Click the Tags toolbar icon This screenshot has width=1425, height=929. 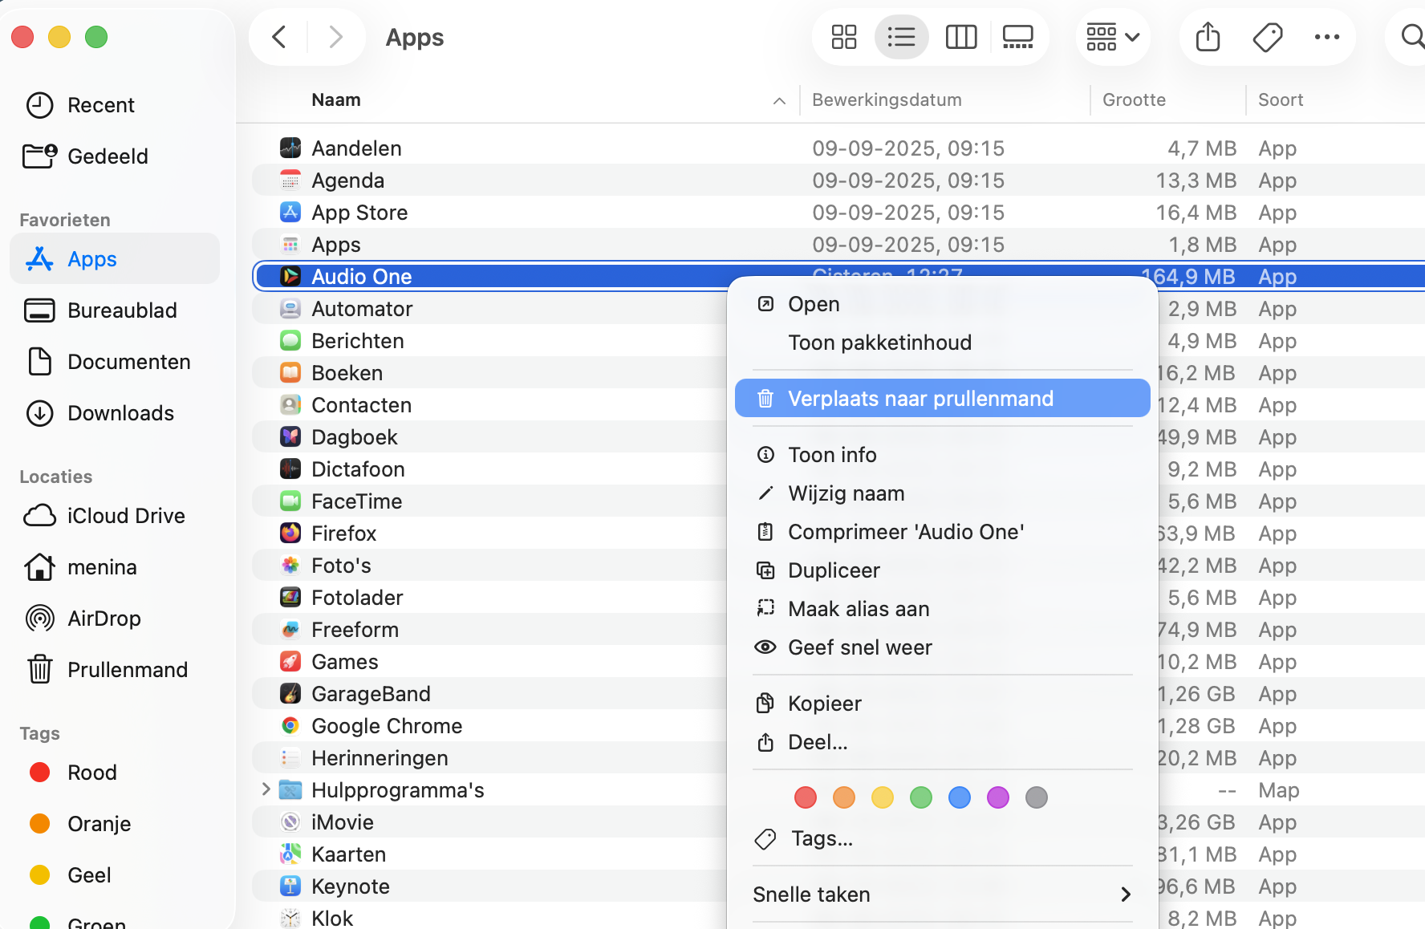(1268, 37)
